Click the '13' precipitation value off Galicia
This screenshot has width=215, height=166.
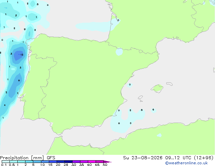(x=22, y=55)
